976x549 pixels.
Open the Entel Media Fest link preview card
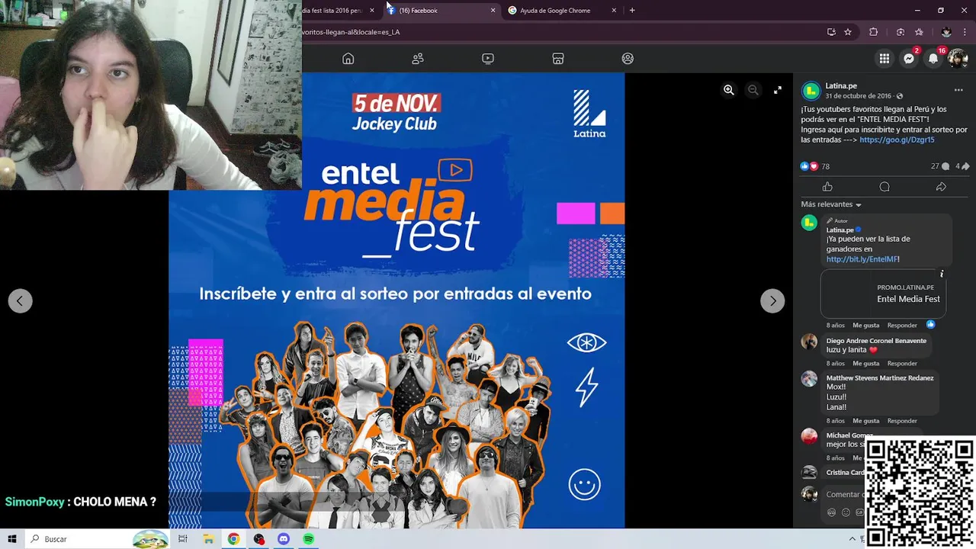click(883, 294)
